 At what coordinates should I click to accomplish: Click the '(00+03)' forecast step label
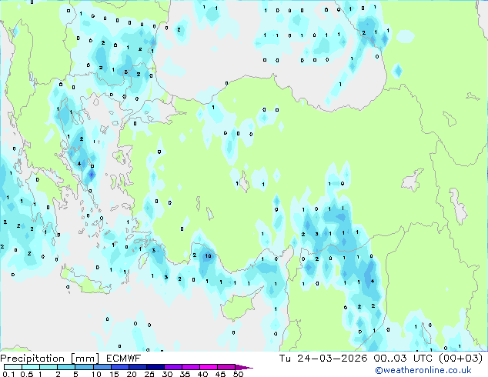click(x=460, y=358)
